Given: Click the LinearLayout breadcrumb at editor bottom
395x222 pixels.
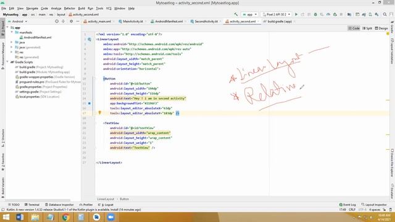Looking at the screenshot, I should 106,199.
